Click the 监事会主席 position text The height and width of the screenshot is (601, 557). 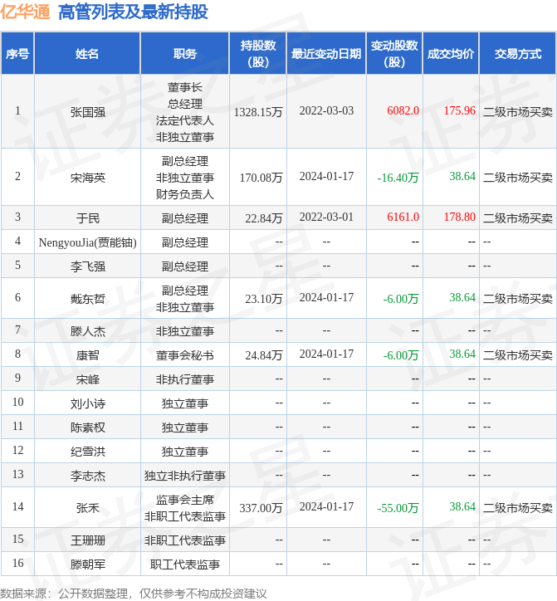tap(185, 500)
